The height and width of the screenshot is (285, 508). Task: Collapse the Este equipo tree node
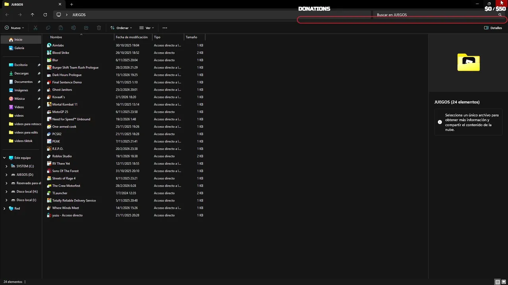(4, 158)
